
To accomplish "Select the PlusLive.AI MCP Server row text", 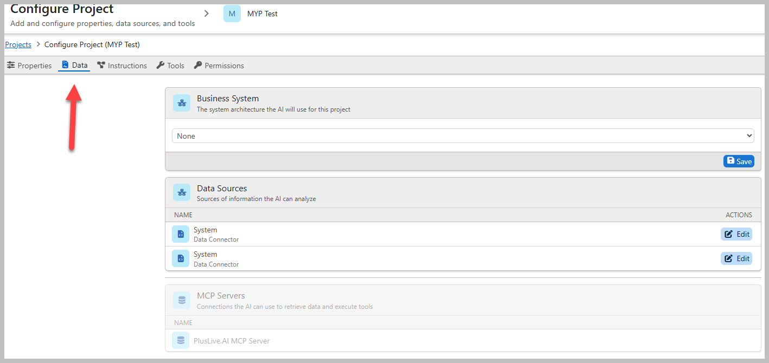I will pyautogui.click(x=232, y=341).
